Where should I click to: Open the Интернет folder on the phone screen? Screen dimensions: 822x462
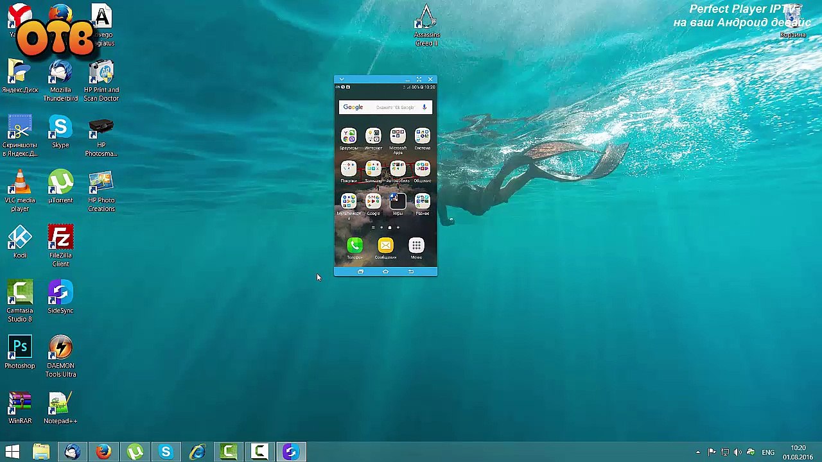373,139
